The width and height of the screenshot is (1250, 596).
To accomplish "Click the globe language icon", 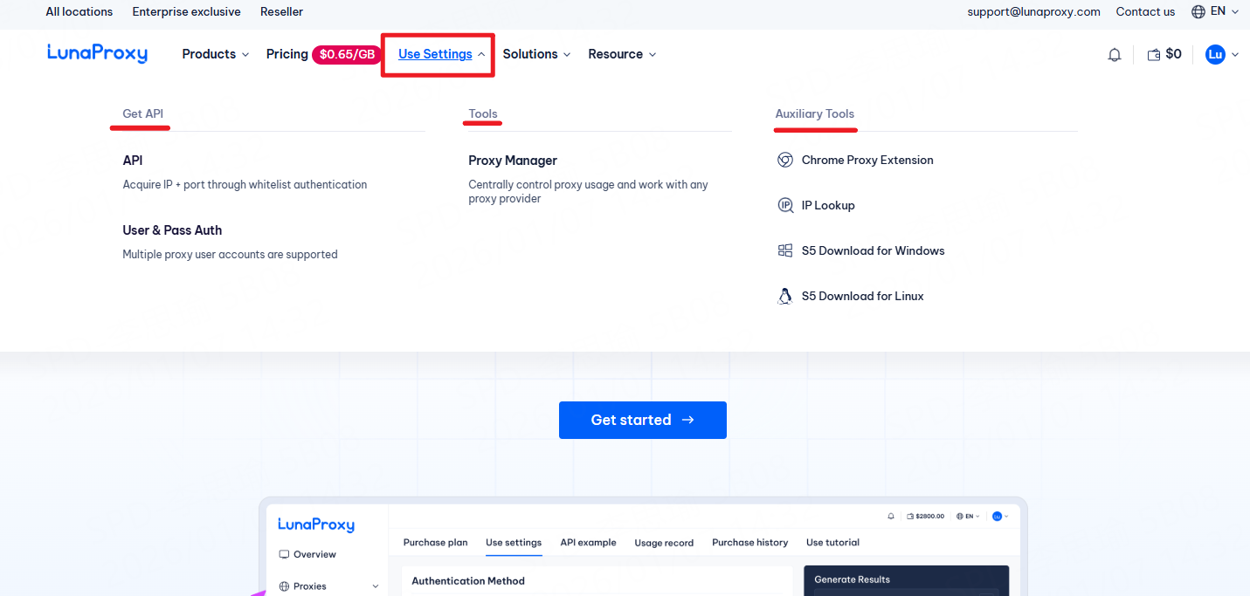I will tap(1198, 12).
